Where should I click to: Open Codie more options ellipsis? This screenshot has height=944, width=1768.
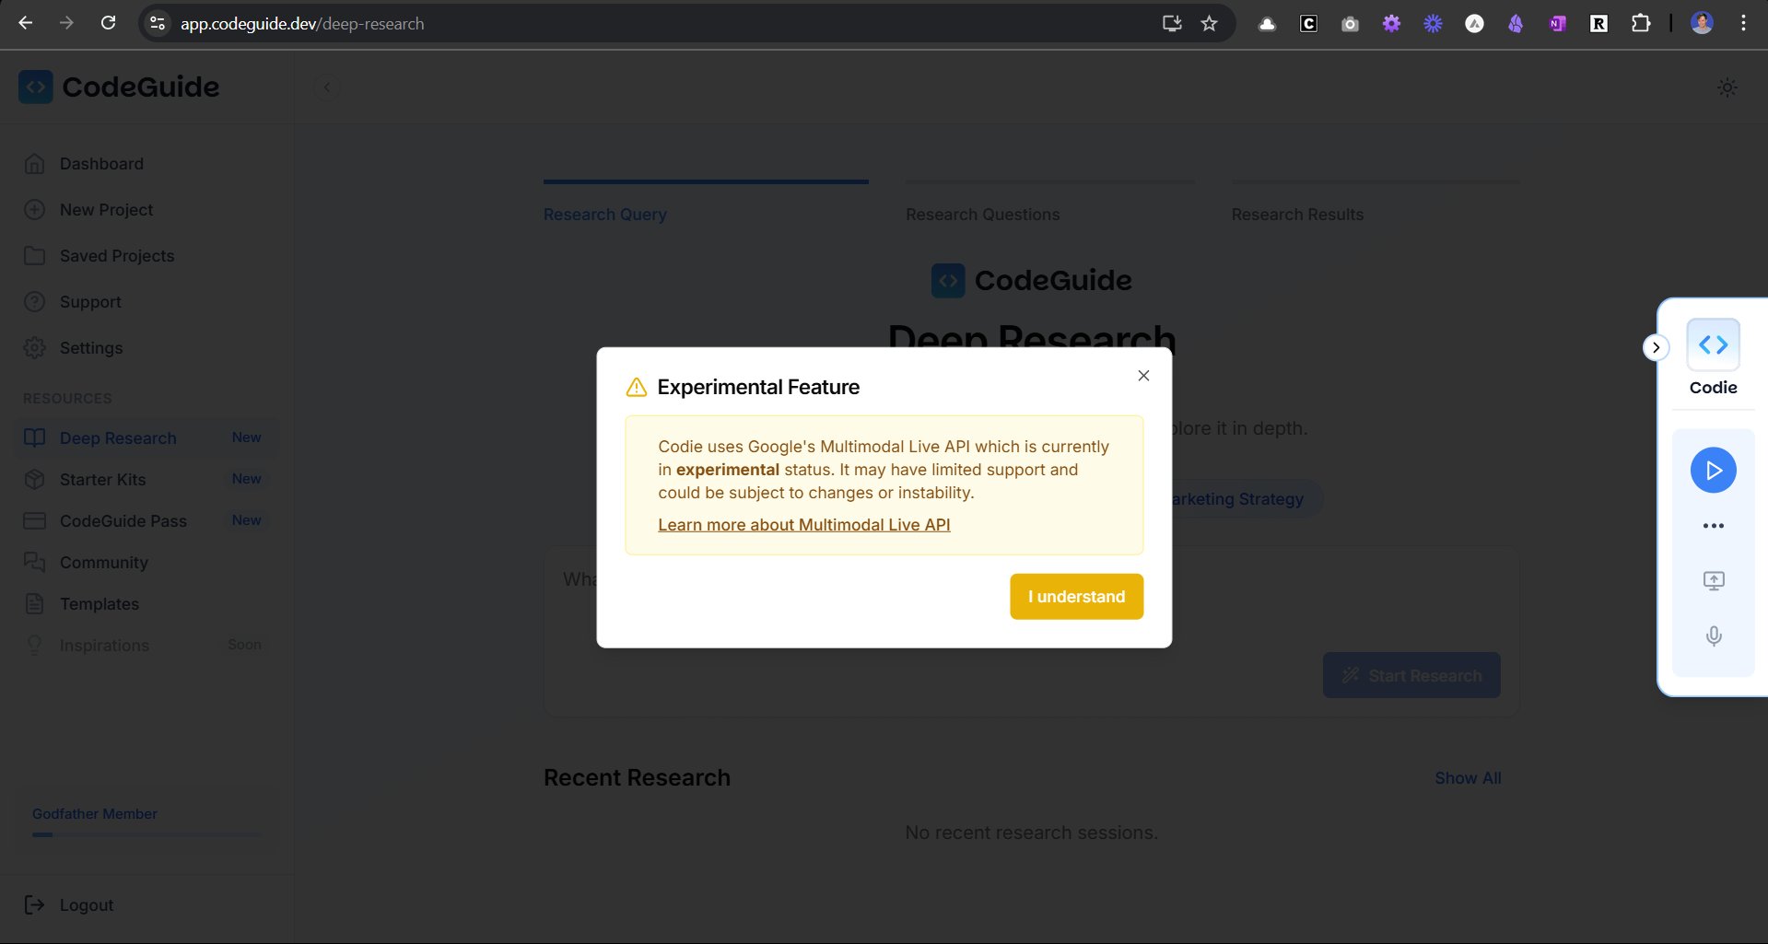tap(1713, 526)
